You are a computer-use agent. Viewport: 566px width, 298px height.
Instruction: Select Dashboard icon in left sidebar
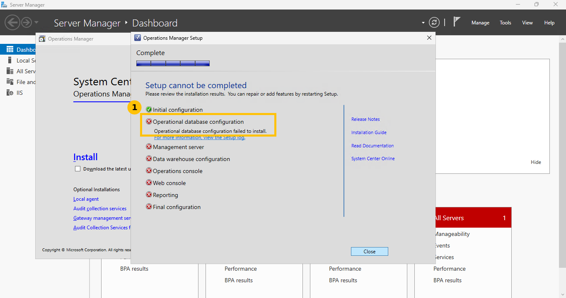click(10, 49)
